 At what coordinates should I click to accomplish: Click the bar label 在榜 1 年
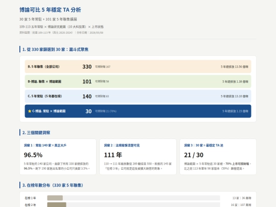31,198
